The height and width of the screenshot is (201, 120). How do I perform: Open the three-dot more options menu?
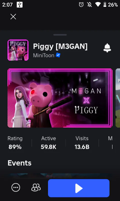pos(16,187)
